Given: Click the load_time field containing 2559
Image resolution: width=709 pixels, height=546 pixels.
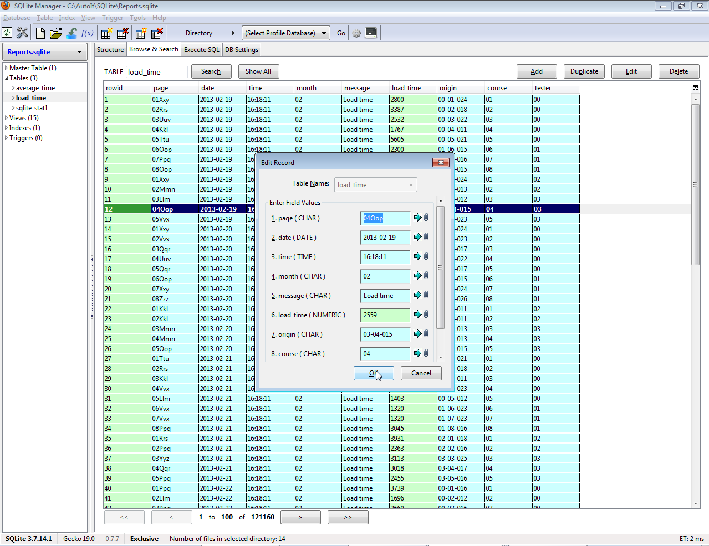Looking at the screenshot, I should 385,315.
